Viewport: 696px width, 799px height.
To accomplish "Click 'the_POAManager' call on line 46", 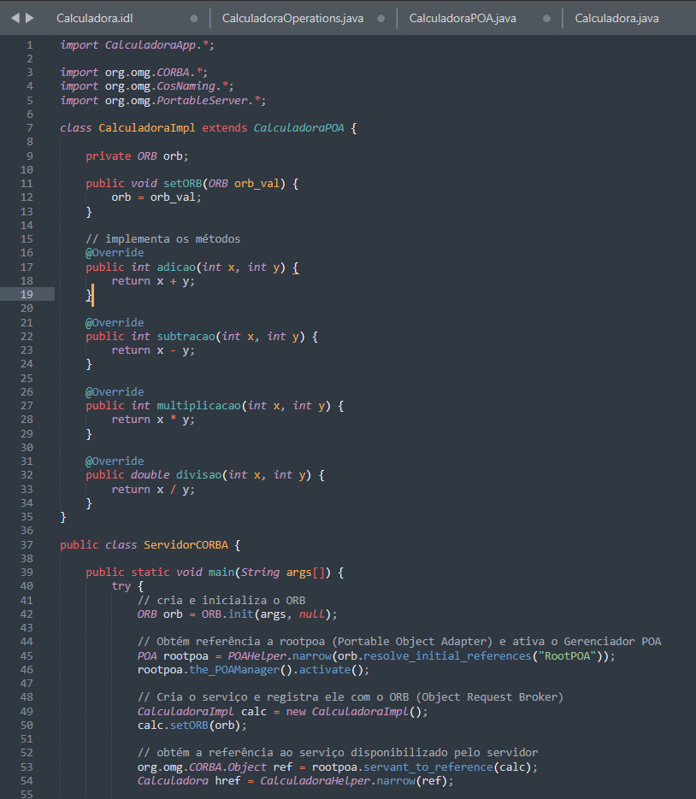I will (x=234, y=670).
